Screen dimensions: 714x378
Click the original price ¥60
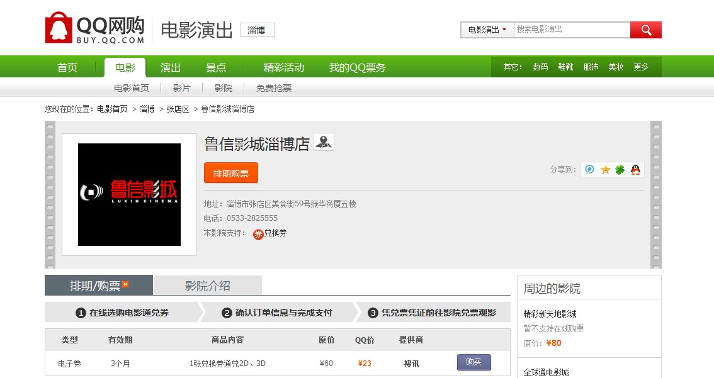coord(326,364)
